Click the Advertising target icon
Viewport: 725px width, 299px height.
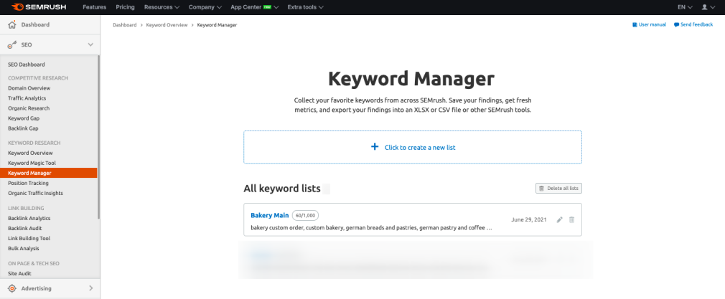[x=11, y=288]
